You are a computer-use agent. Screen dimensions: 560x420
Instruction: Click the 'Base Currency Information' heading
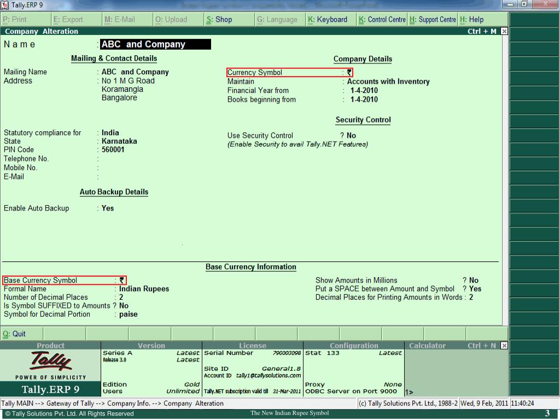coord(250,267)
